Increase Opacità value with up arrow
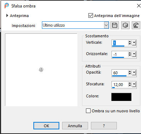The image size is (141, 134). [130, 71]
